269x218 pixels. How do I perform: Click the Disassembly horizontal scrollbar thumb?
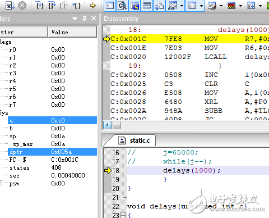pyautogui.click(x=117, y=125)
